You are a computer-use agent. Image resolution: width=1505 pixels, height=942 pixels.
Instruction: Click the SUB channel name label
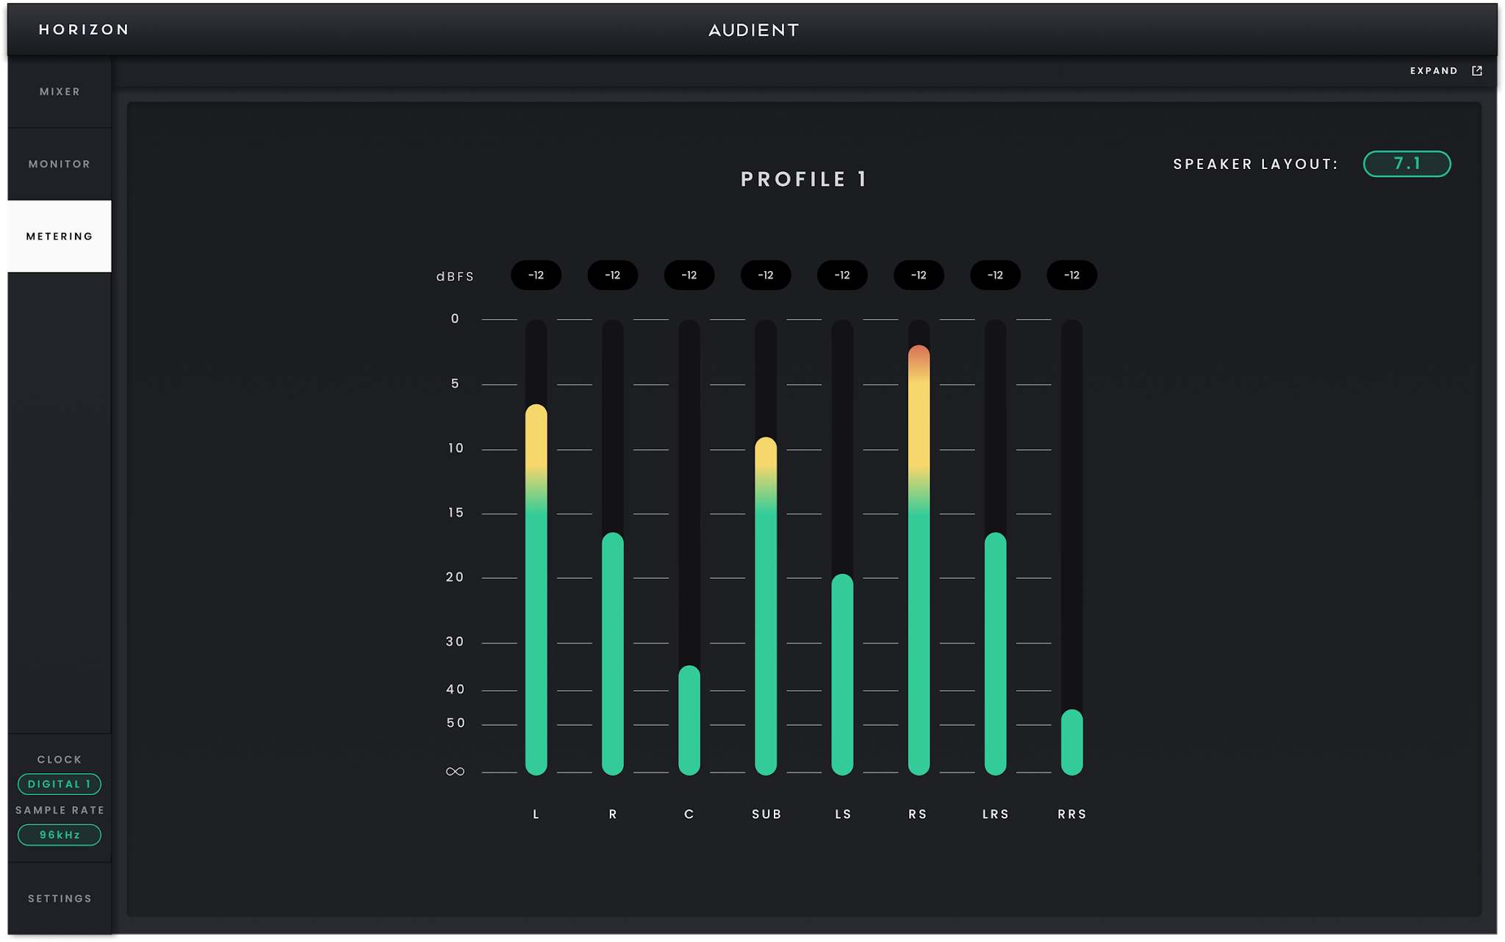766,814
